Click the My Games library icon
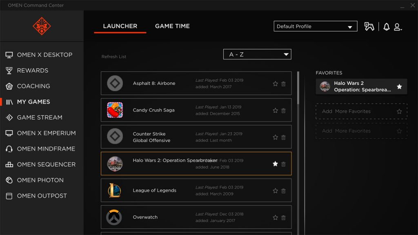 point(9,102)
